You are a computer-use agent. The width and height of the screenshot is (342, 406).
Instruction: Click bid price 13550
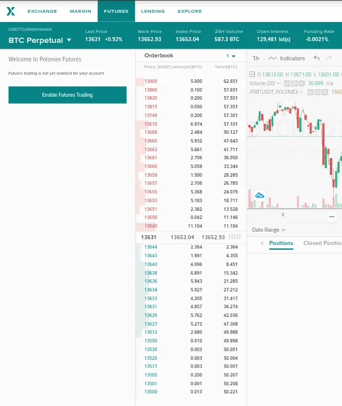(151, 341)
